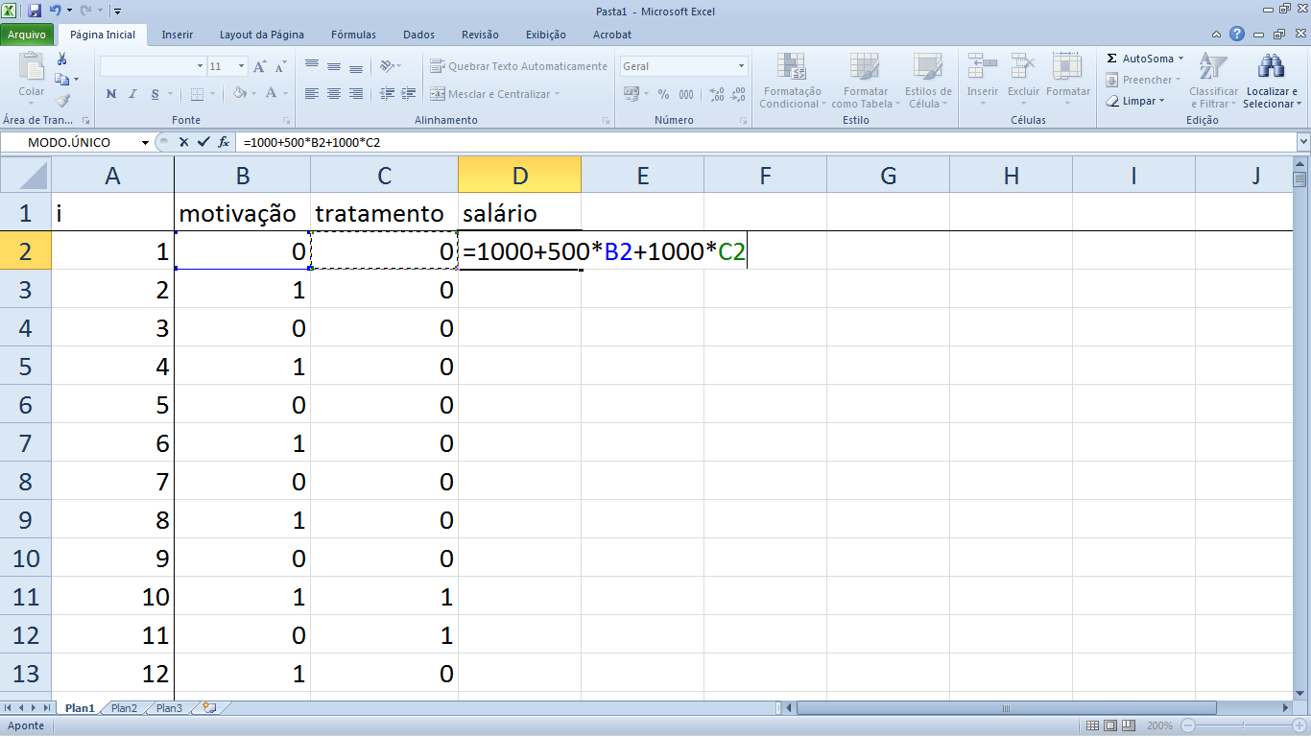Click the increase indent icon

coord(407,93)
